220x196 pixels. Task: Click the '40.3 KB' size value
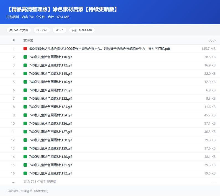click(x=210, y=132)
